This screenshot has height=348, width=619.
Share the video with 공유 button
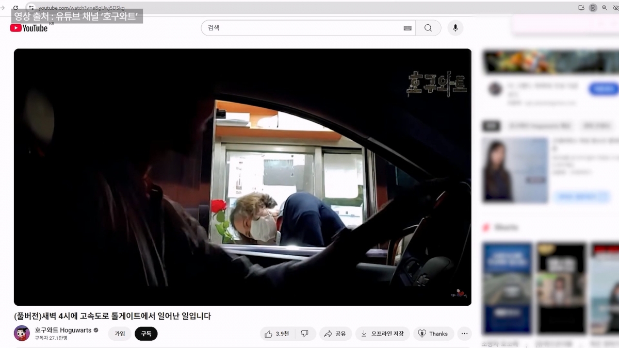pos(335,334)
